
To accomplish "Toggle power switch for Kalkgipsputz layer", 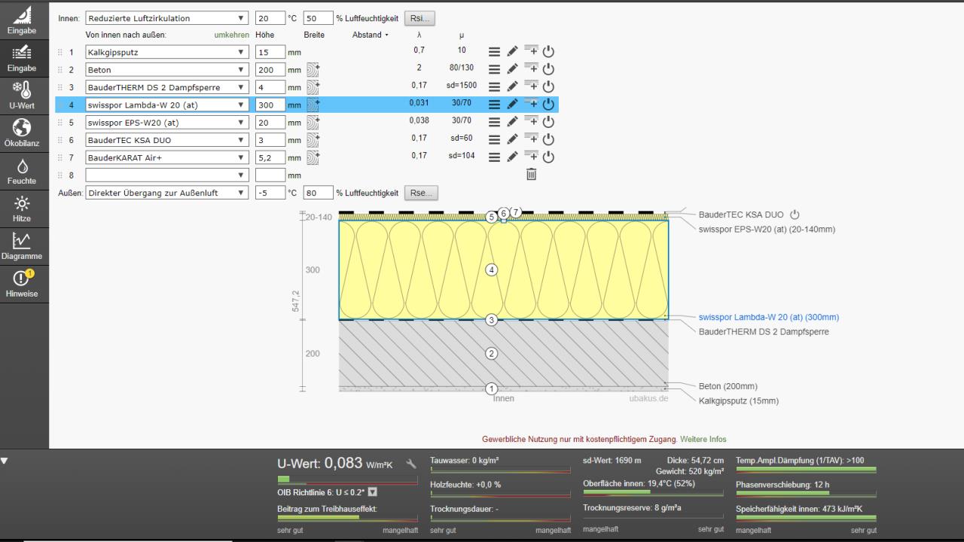I will pyautogui.click(x=548, y=52).
